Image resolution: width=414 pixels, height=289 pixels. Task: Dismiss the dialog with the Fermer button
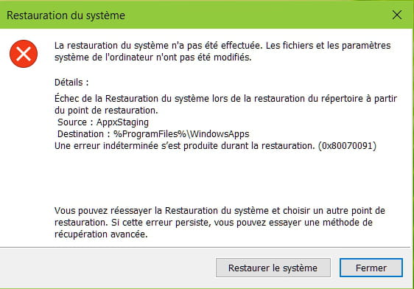[x=371, y=268]
